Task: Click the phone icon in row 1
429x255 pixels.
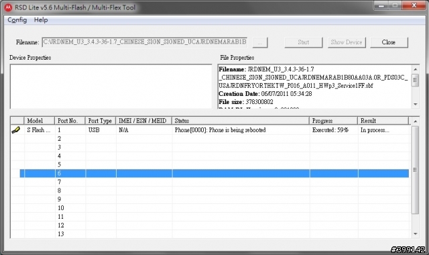Action: (x=16, y=130)
